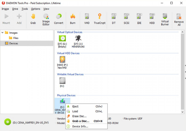Image resolution: width=186 pixels, height=131 pixels.
Task: Add a DT virtual drive
Action: coord(114,19)
